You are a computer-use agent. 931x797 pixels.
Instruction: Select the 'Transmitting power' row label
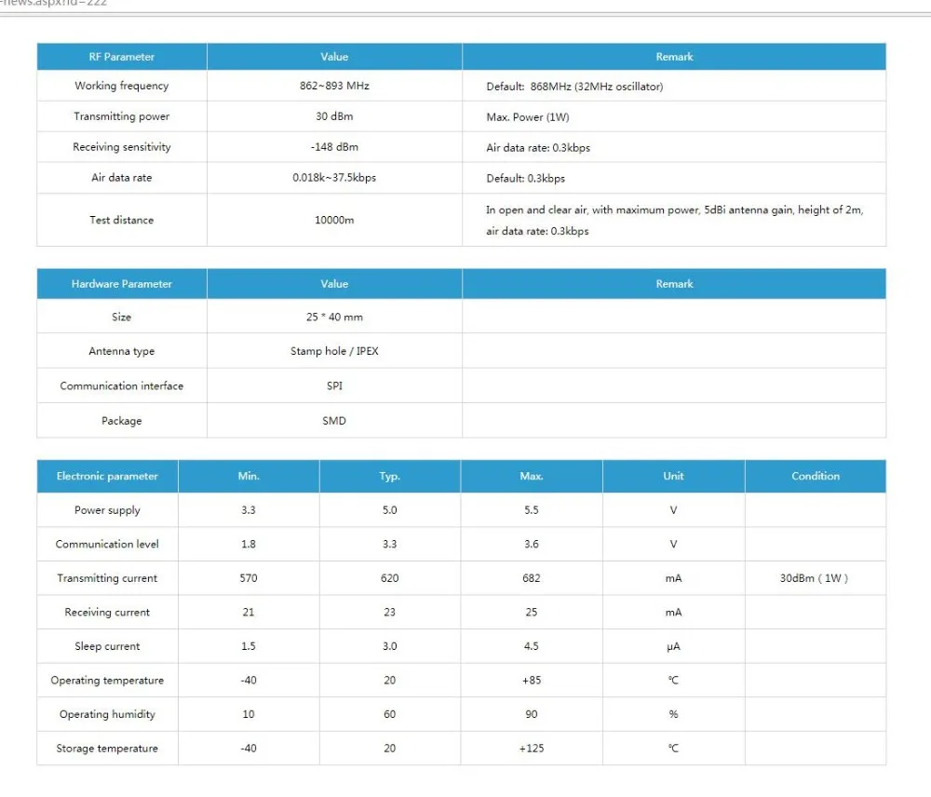click(x=122, y=116)
